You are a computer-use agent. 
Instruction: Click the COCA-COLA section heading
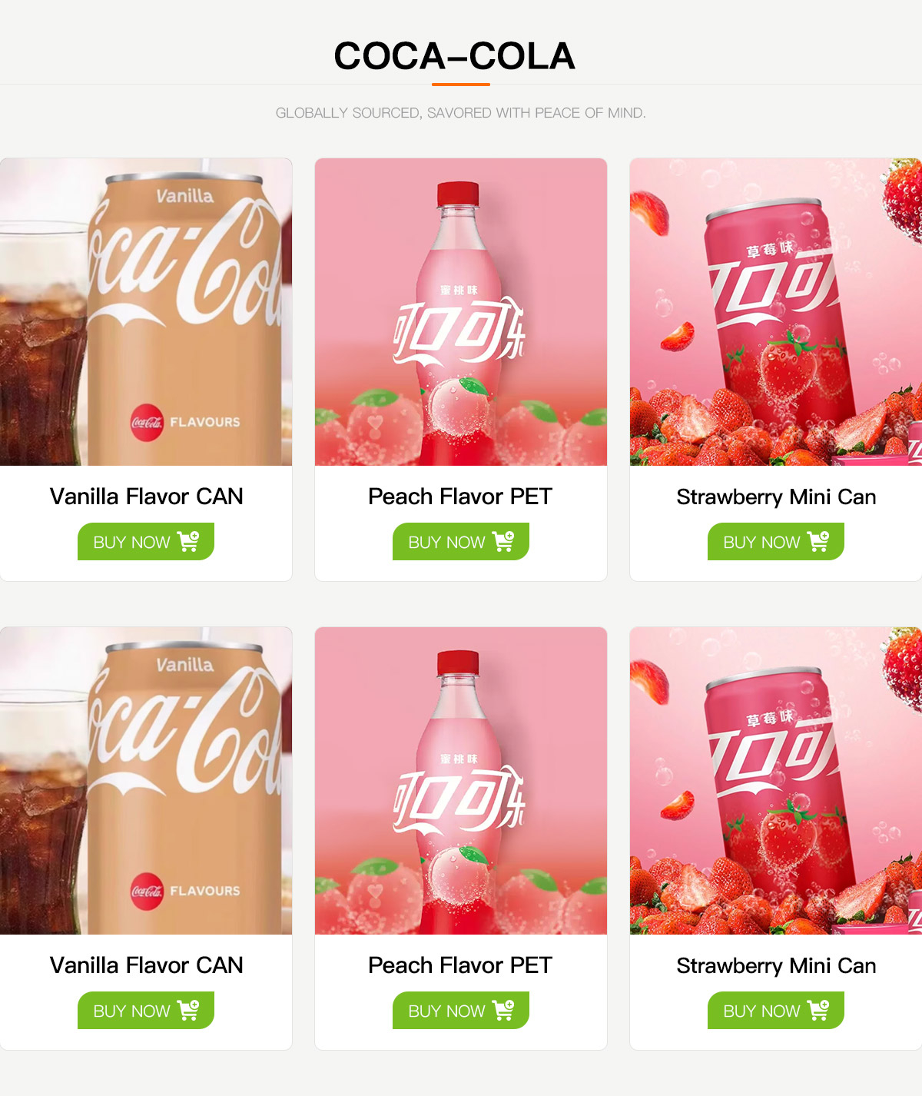454,56
